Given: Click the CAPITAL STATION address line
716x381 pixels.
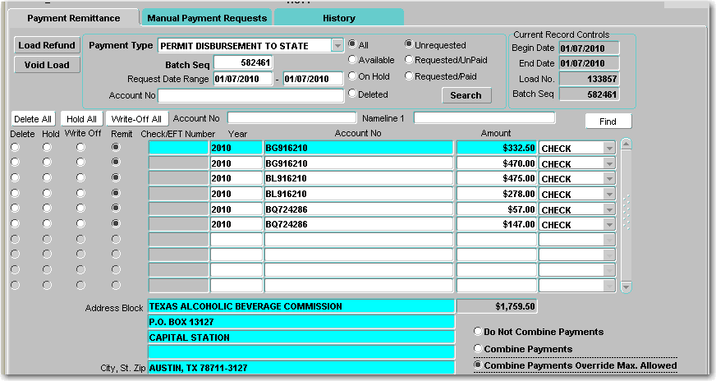Looking at the screenshot, I should click(301, 337).
